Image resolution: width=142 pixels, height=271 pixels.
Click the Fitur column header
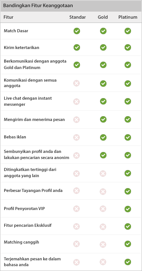click(8, 17)
